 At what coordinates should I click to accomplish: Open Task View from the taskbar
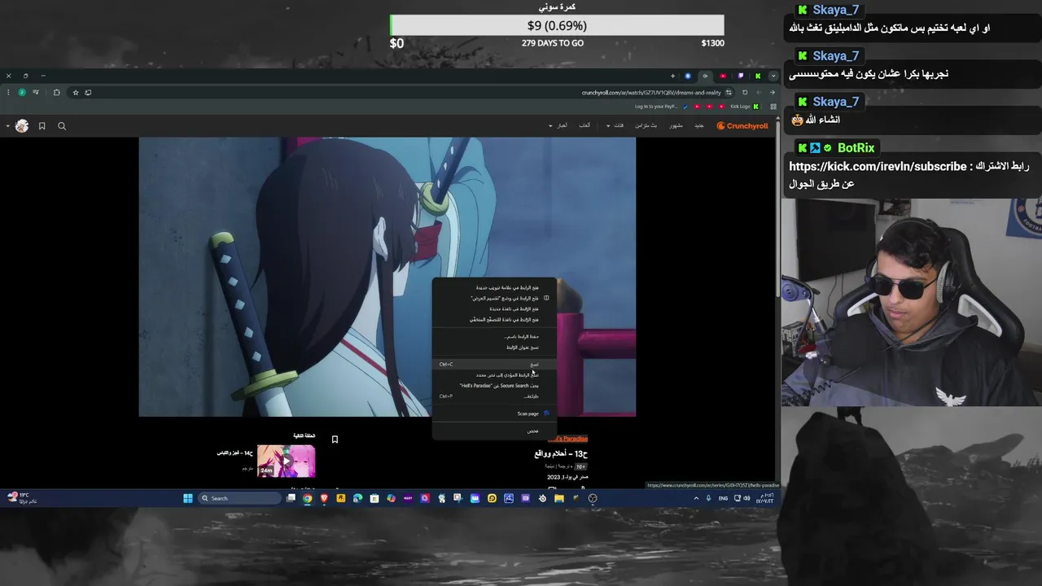tap(291, 498)
